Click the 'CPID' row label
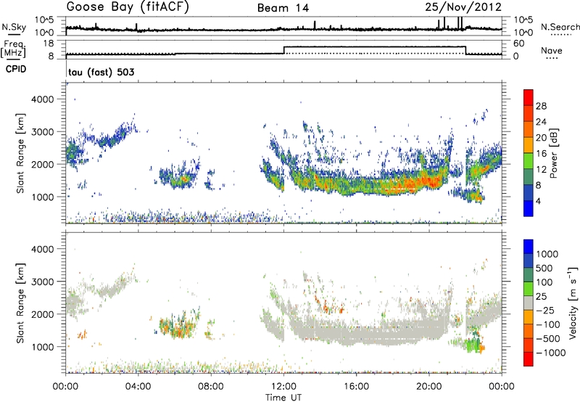 (x=16, y=69)
